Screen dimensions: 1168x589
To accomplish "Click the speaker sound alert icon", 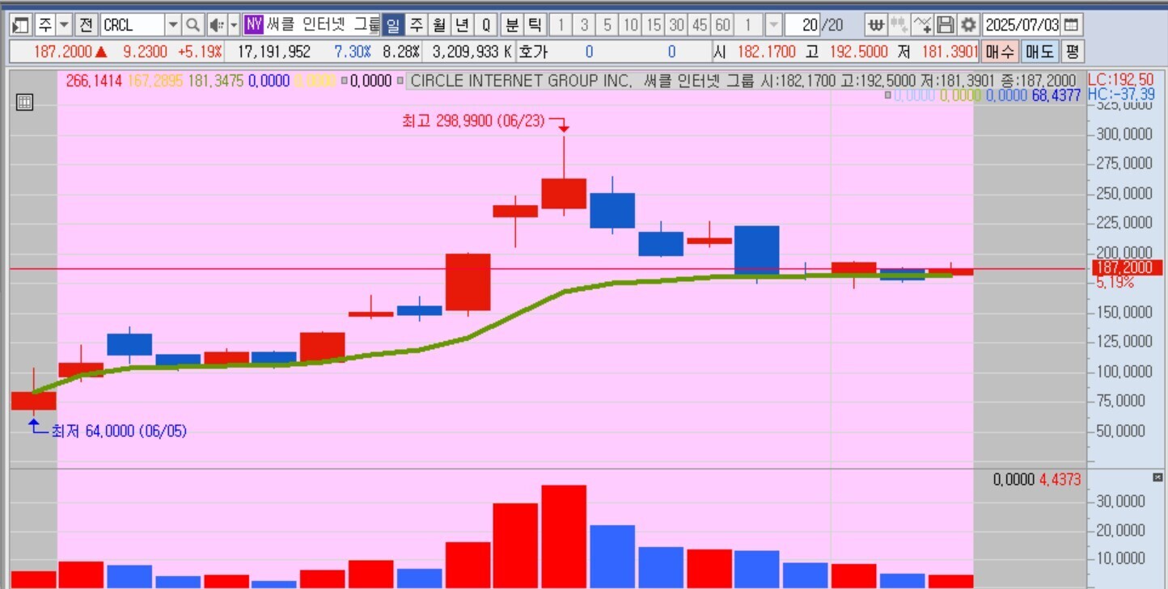I will [x=216, y=25].
